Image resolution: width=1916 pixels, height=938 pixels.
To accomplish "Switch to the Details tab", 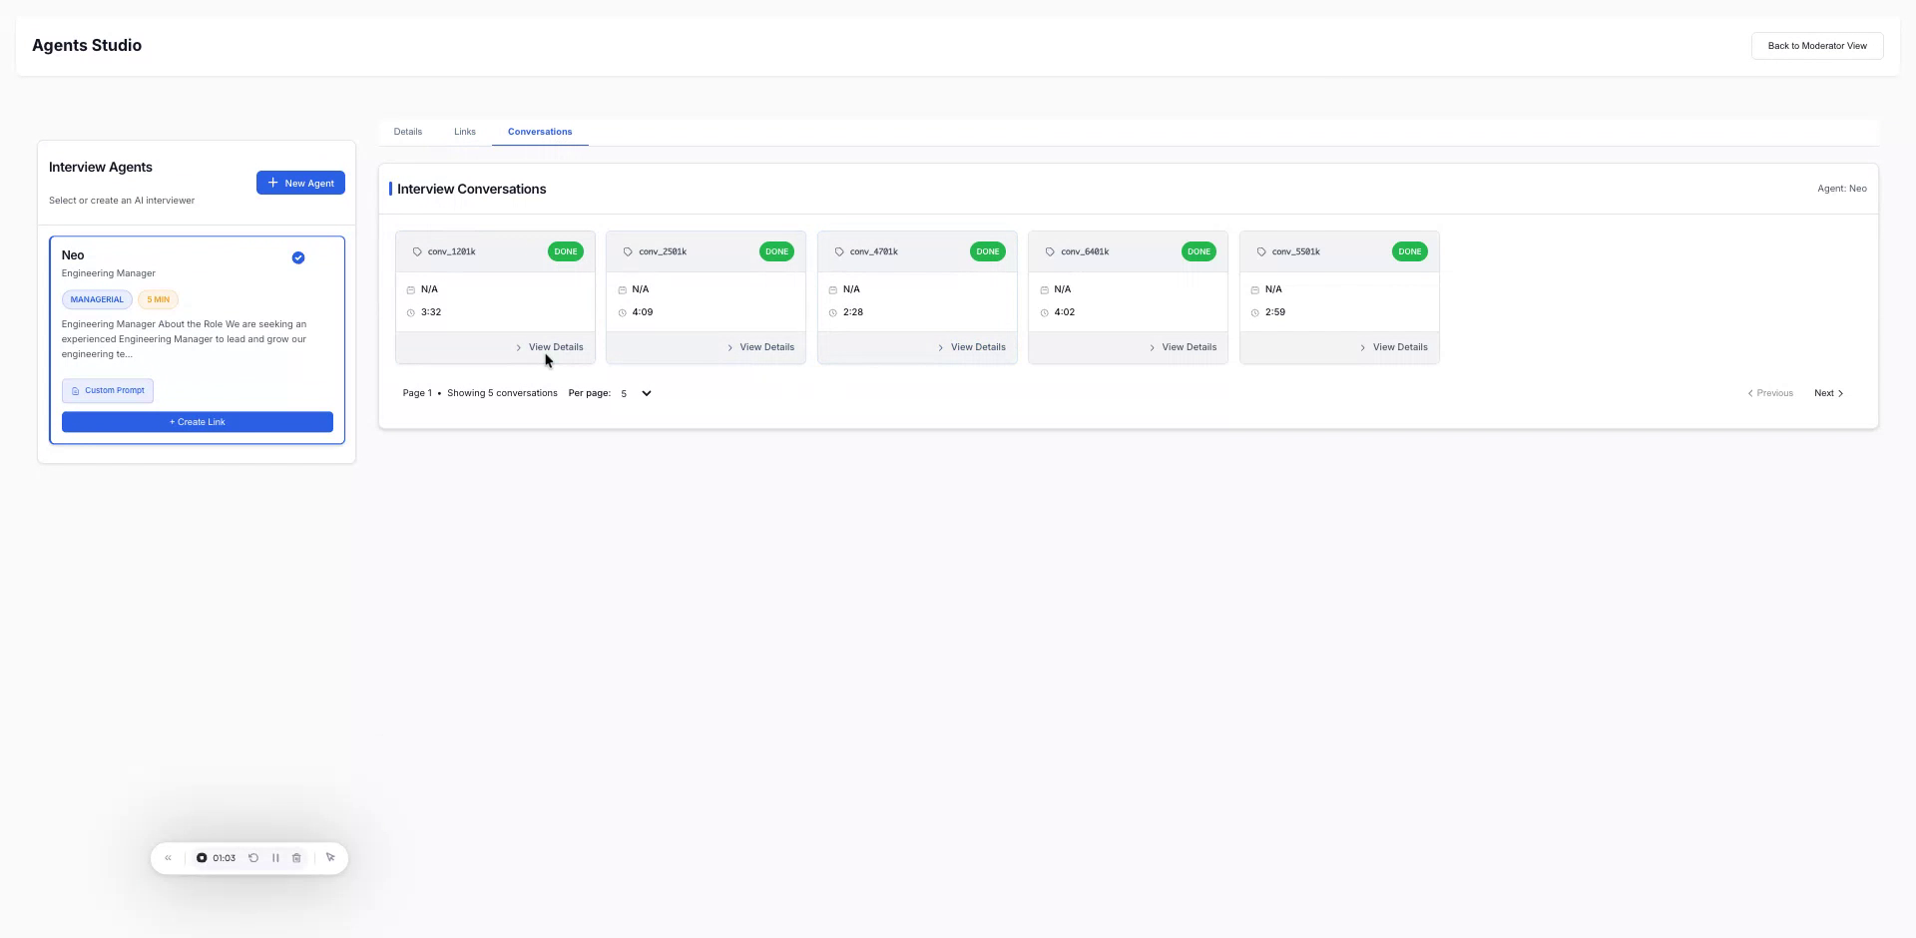I will point(407,131).
